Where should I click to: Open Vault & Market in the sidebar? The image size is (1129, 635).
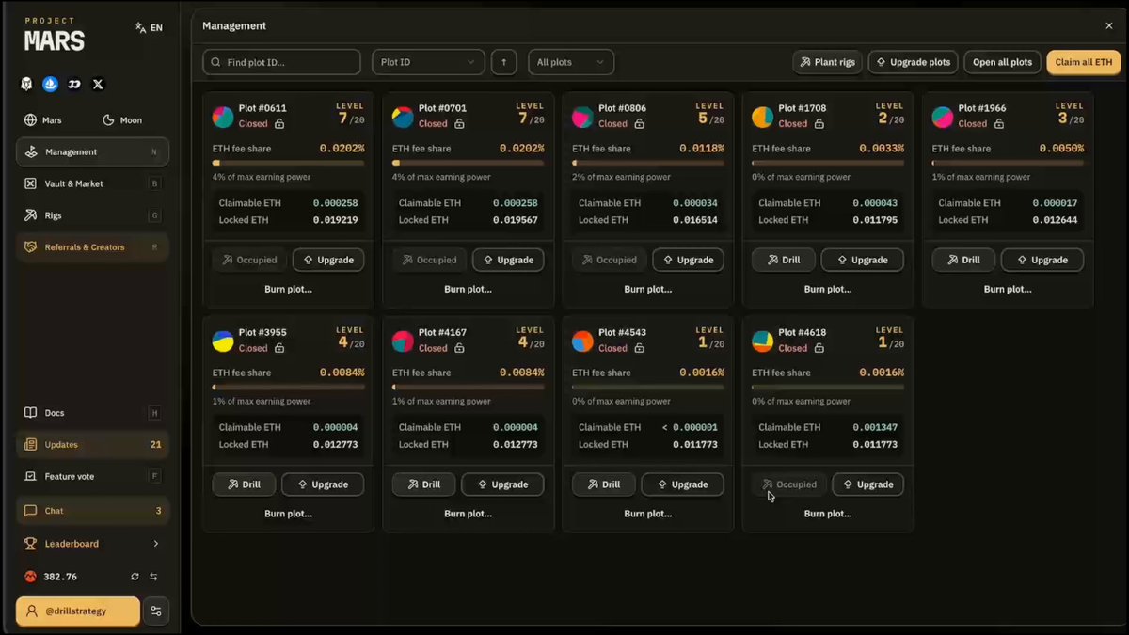[x=92, y=183]
